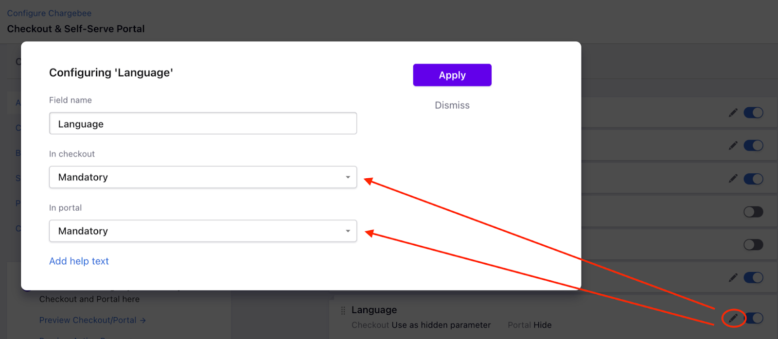Viewport: 778px width, 339px height.
Task: Enable the upper switched-off toggle
Action: (x=753, y=212)
